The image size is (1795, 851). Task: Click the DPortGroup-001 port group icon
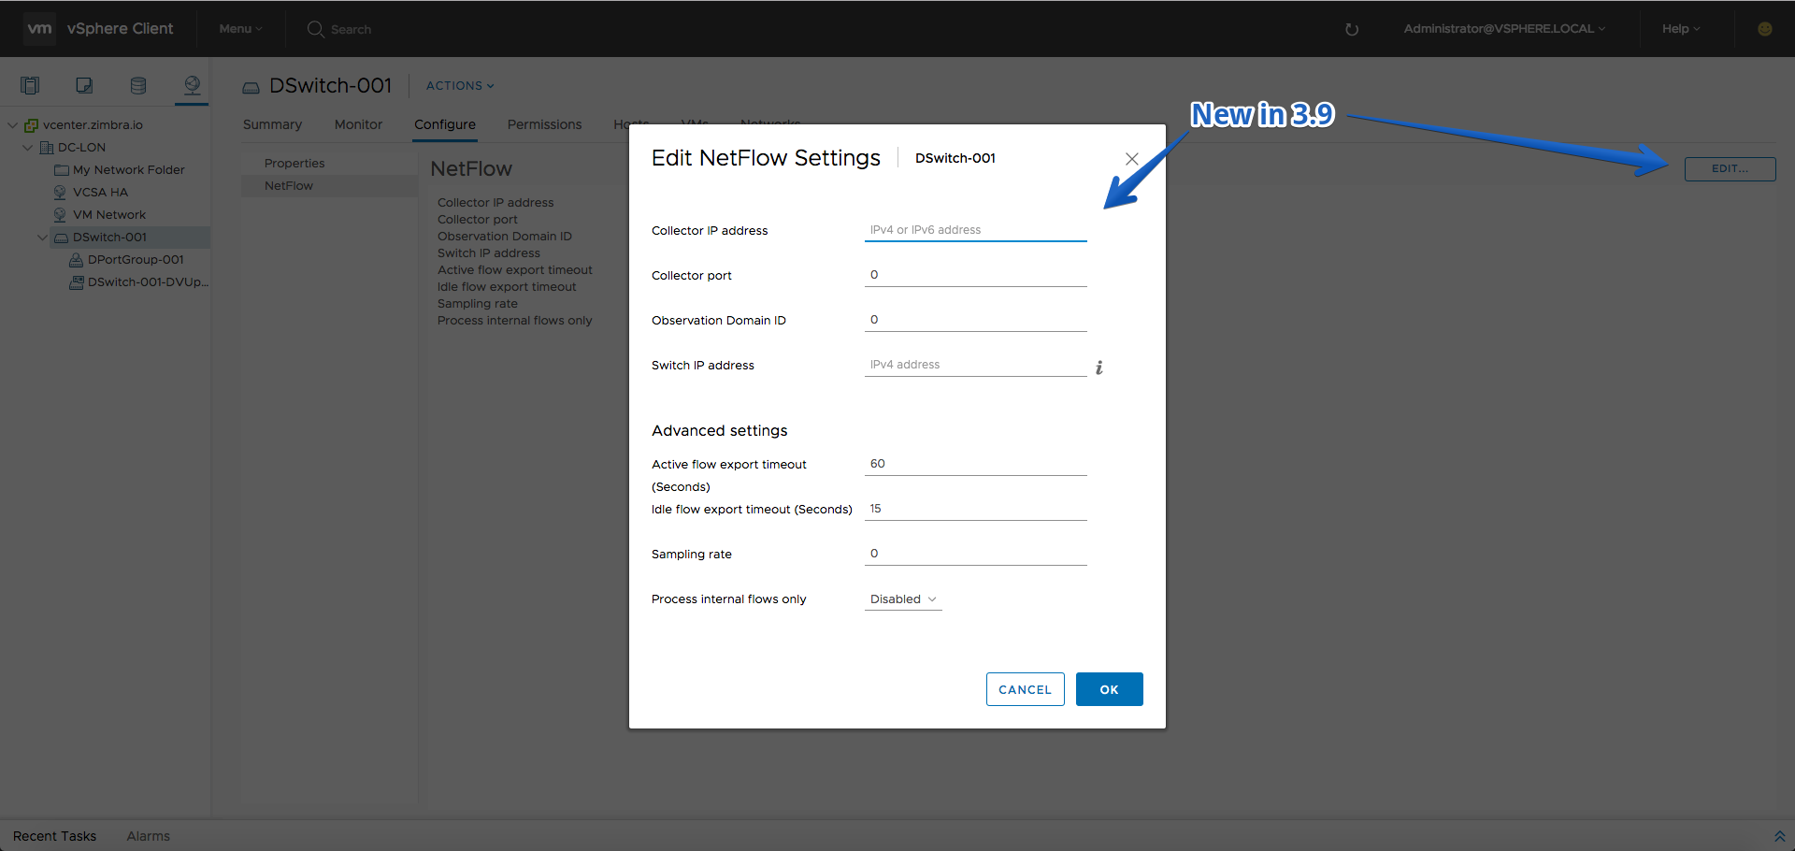[x=77, y=260]
